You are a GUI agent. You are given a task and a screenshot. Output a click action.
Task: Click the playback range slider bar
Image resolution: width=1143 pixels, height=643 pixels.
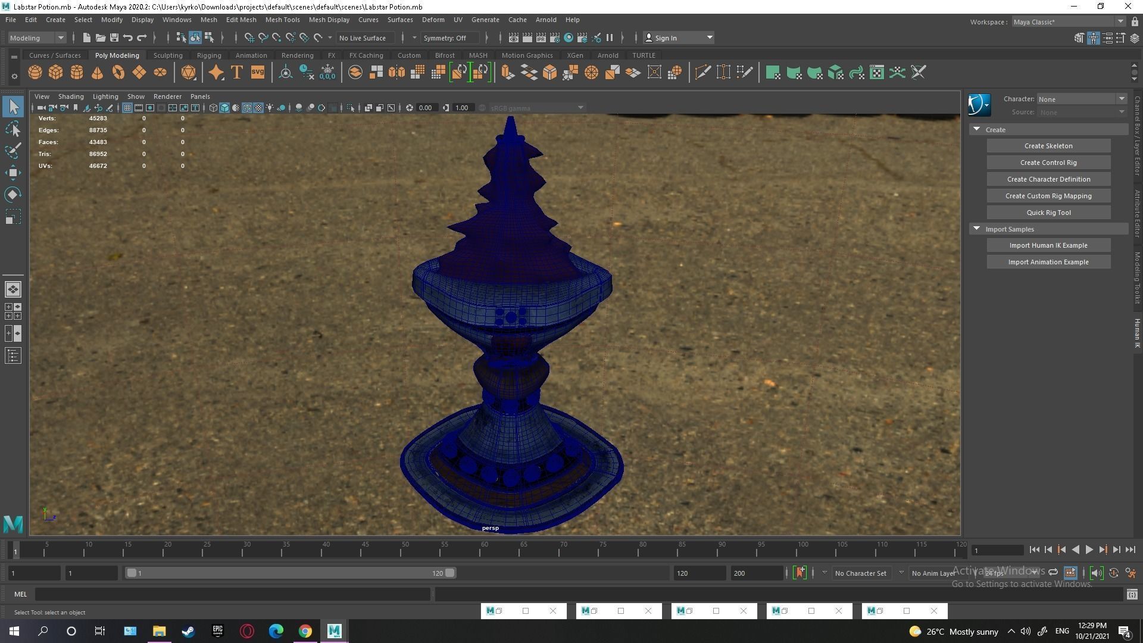(x=291, y=573)
